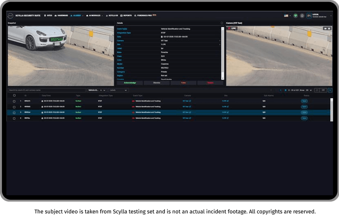Viewport: 339px width, 217px height.
Task: Click the Open status button in row 3
Action: point(304,112)
